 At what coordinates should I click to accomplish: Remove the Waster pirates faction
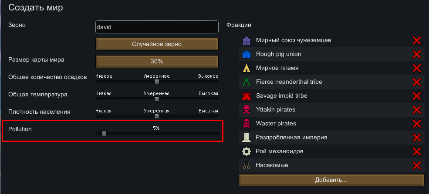417,124
